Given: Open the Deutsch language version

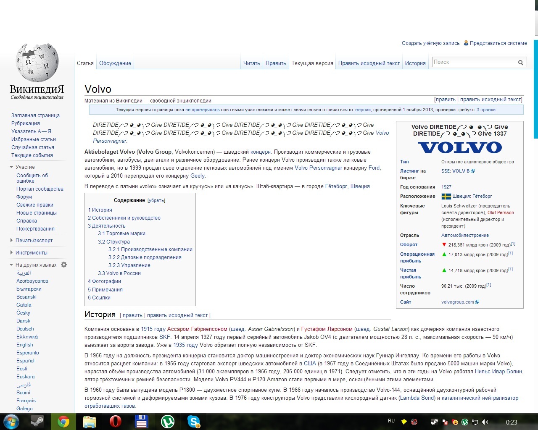Looking at the screenshot, I should pos(25,329).
